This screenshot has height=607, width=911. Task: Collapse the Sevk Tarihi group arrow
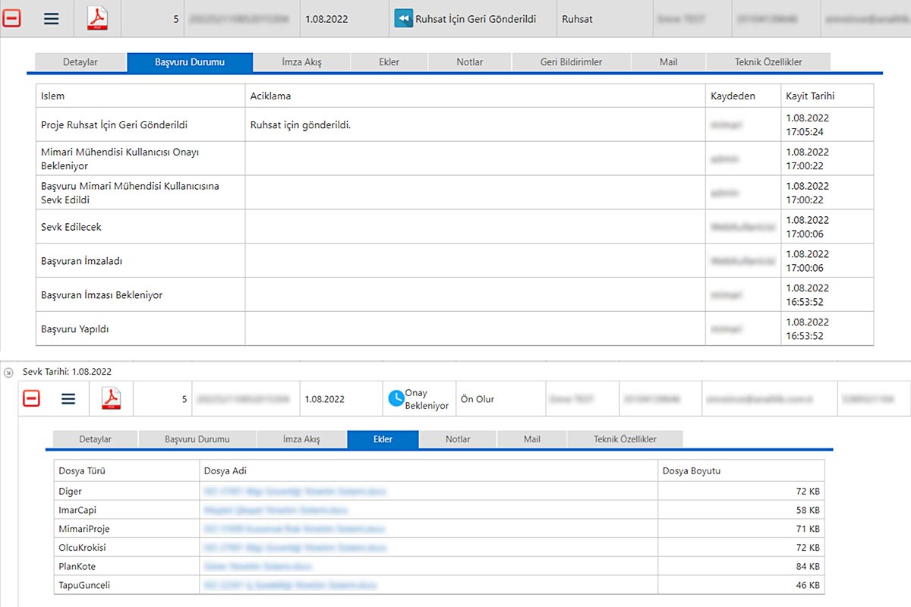pyautogui.click(x=8, y=373)
